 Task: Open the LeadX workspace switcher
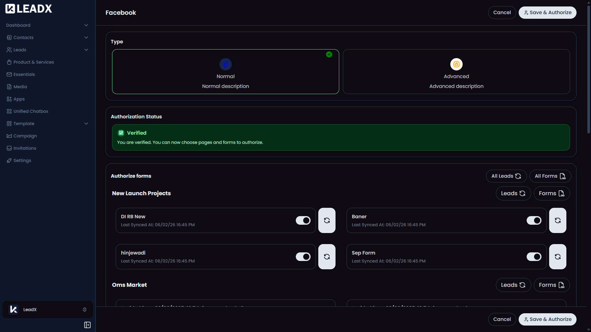84,310
